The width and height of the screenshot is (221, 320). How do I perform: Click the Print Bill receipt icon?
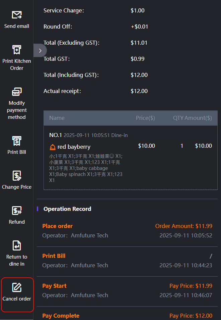click(17, 141)
